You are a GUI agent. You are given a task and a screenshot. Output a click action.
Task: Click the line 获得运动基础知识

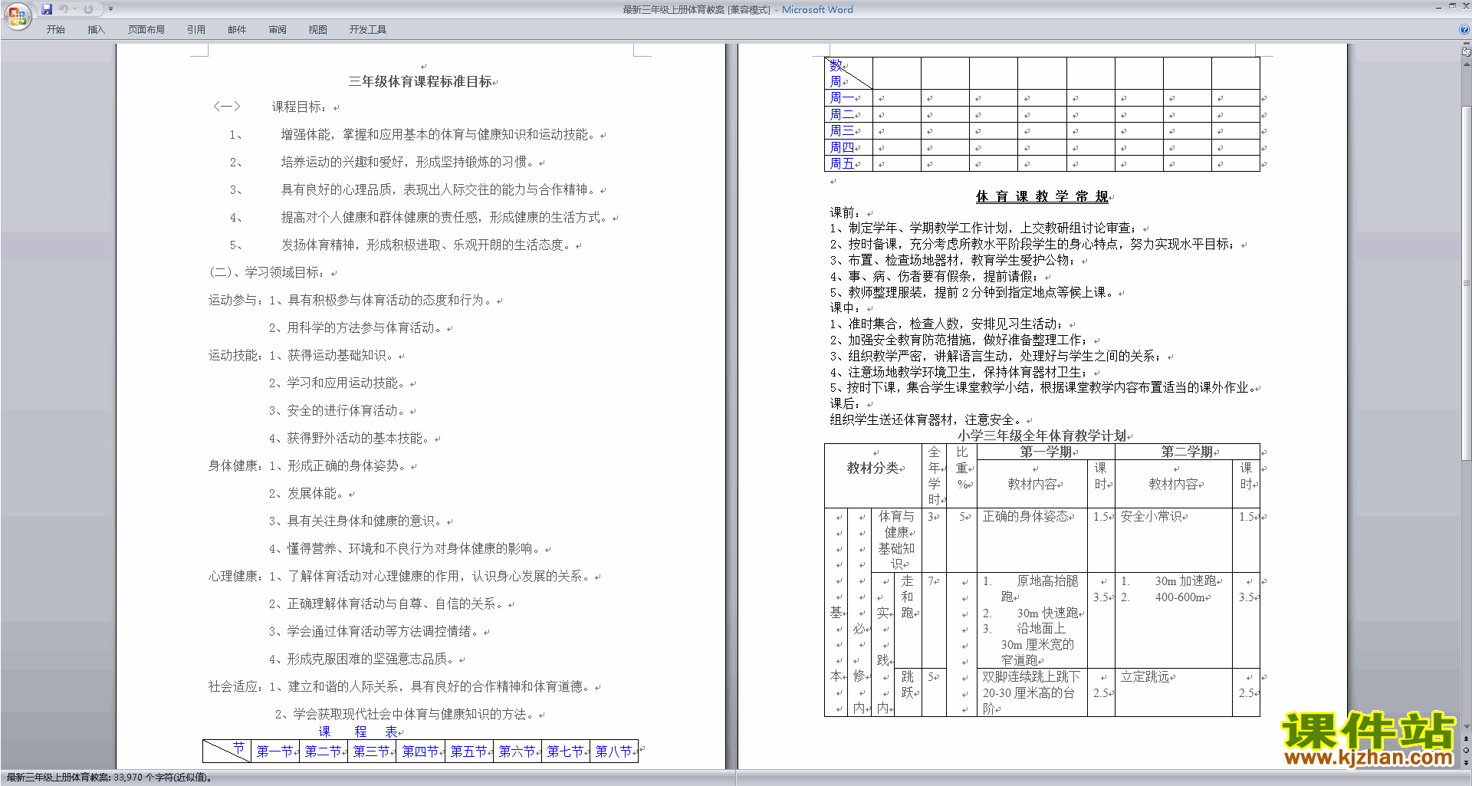(331, 355)
